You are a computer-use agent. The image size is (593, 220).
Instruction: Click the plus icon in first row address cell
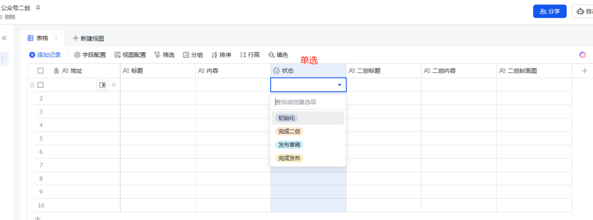point(114,85)
